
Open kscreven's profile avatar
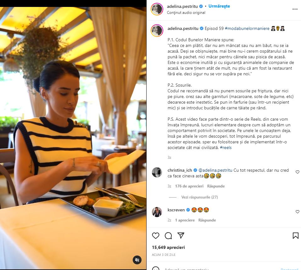(x=157, y=212)
